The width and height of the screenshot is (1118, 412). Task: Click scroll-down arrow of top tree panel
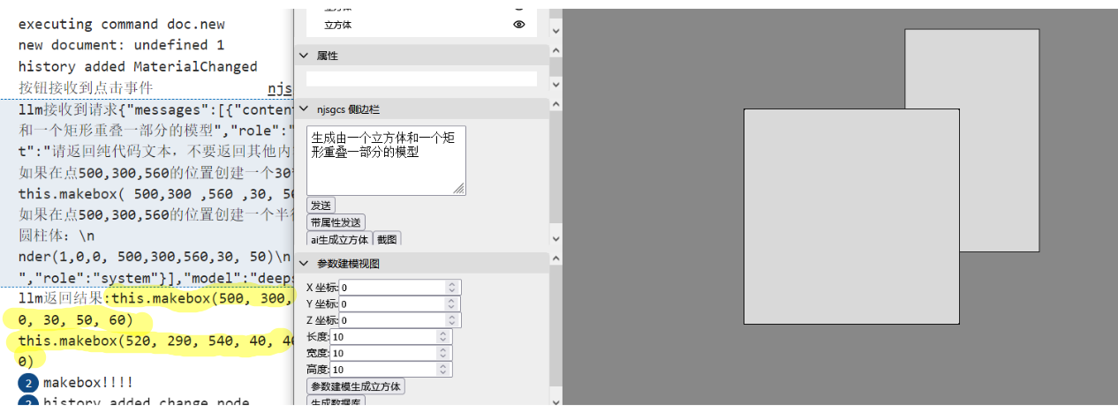click(555, 30)
